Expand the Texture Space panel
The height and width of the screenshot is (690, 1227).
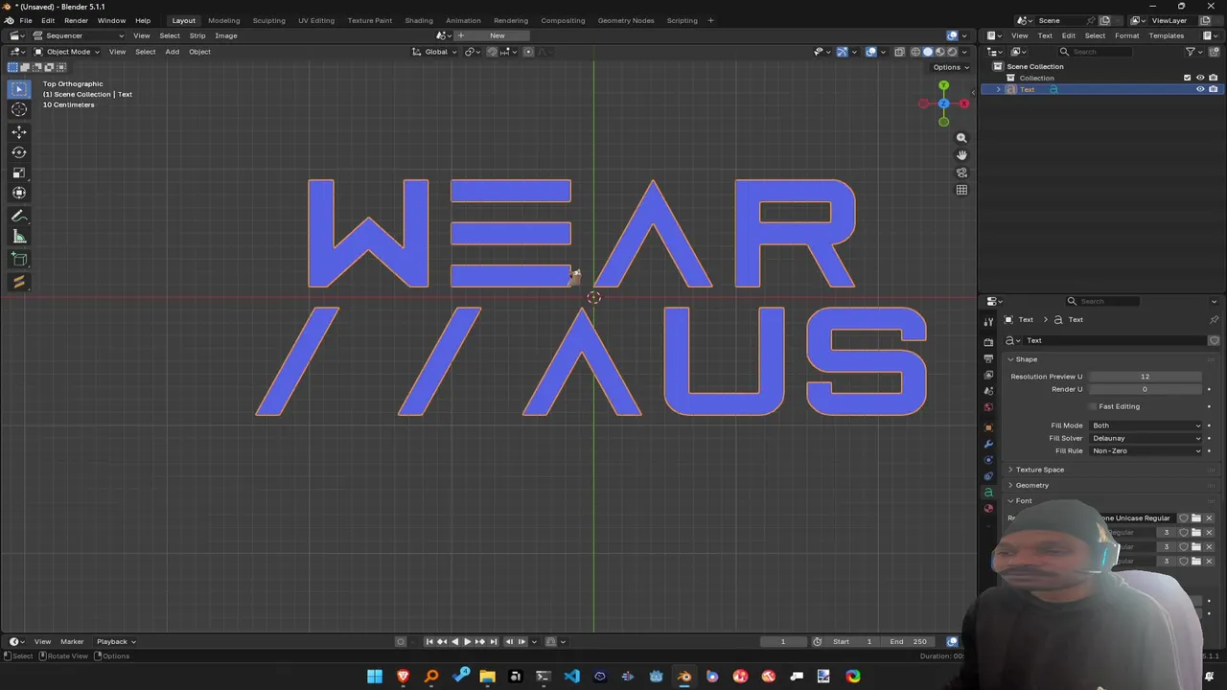[x=1039, y=470]
